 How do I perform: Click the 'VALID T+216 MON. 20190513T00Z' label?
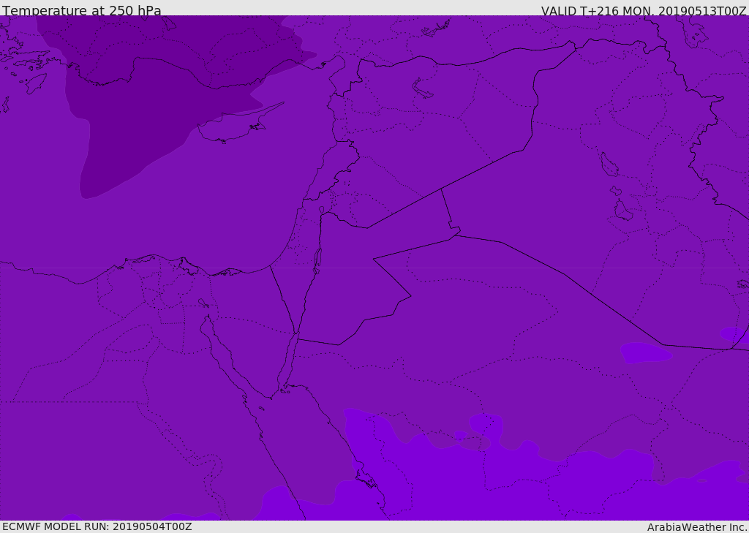644,11
